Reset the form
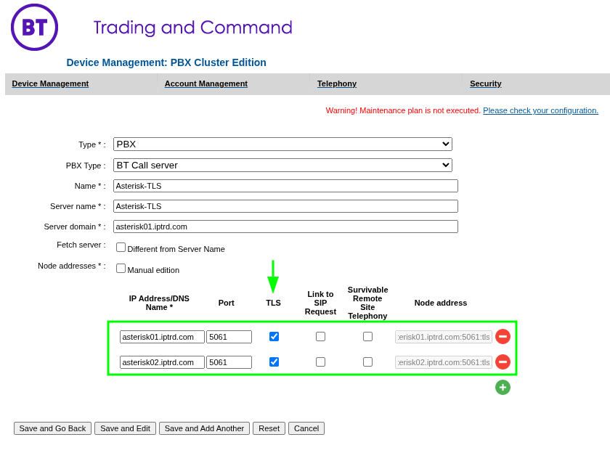 tap(269, 428)
